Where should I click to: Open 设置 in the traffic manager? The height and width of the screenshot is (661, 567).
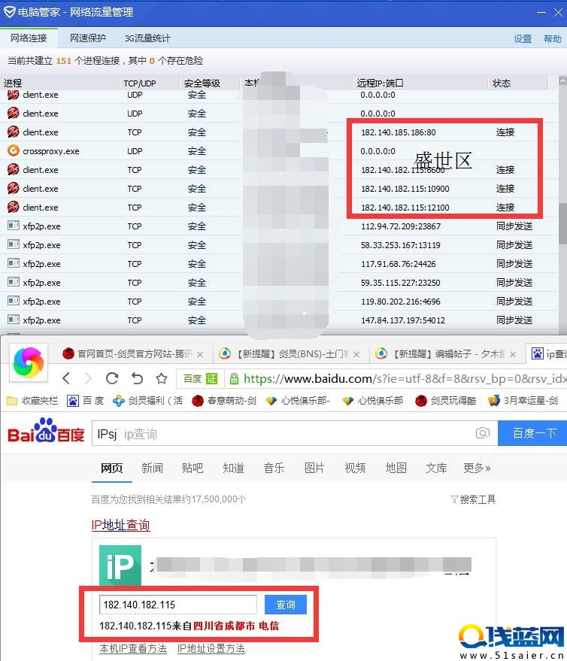click(523, 39)
